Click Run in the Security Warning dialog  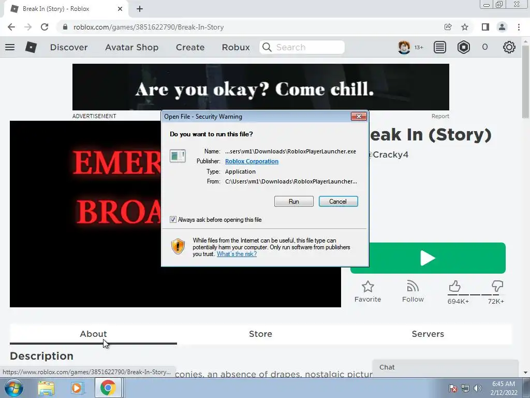(x=294, y=202)
